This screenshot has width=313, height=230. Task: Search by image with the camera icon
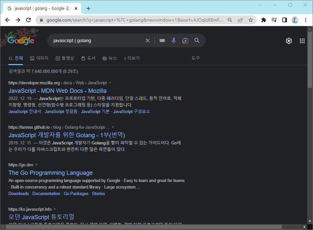pos(186,41)
